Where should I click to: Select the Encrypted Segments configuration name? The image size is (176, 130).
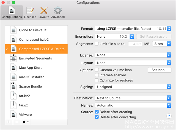click(35, 58)
